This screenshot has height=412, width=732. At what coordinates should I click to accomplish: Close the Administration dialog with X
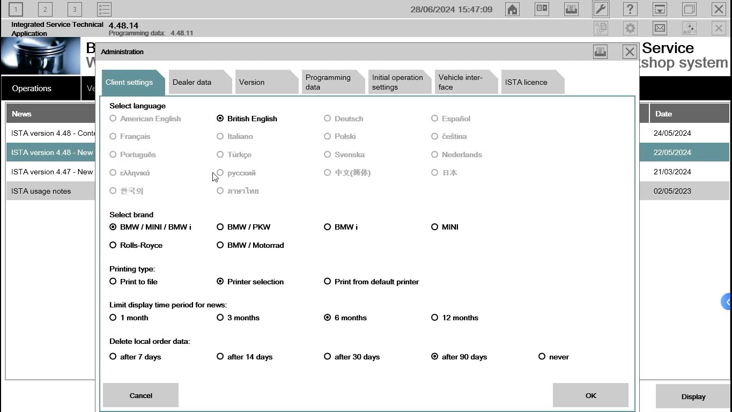[630, 51]
